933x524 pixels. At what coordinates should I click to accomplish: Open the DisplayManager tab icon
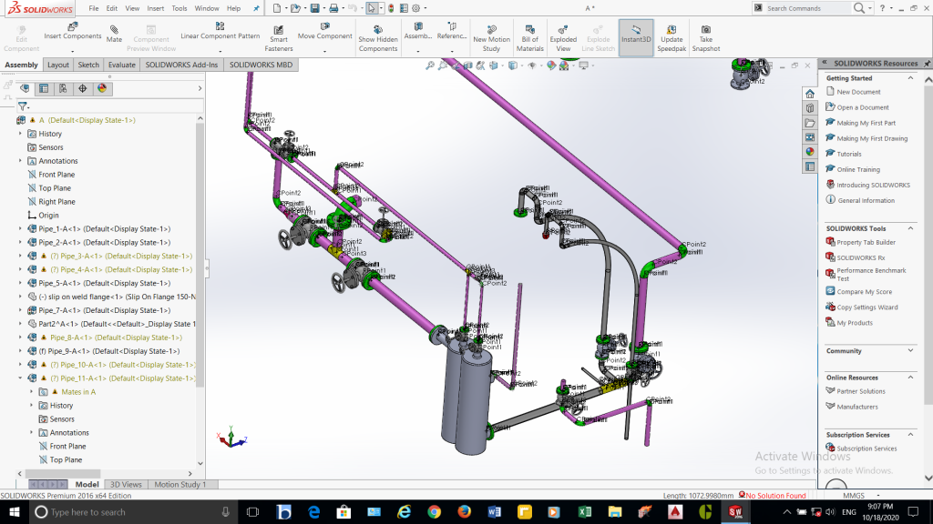pyautogui.click(x=102, y=88)
